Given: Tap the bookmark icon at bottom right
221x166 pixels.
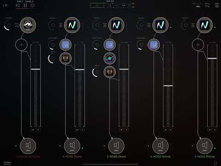Looking at the screenshot, I should click(215, 163).
